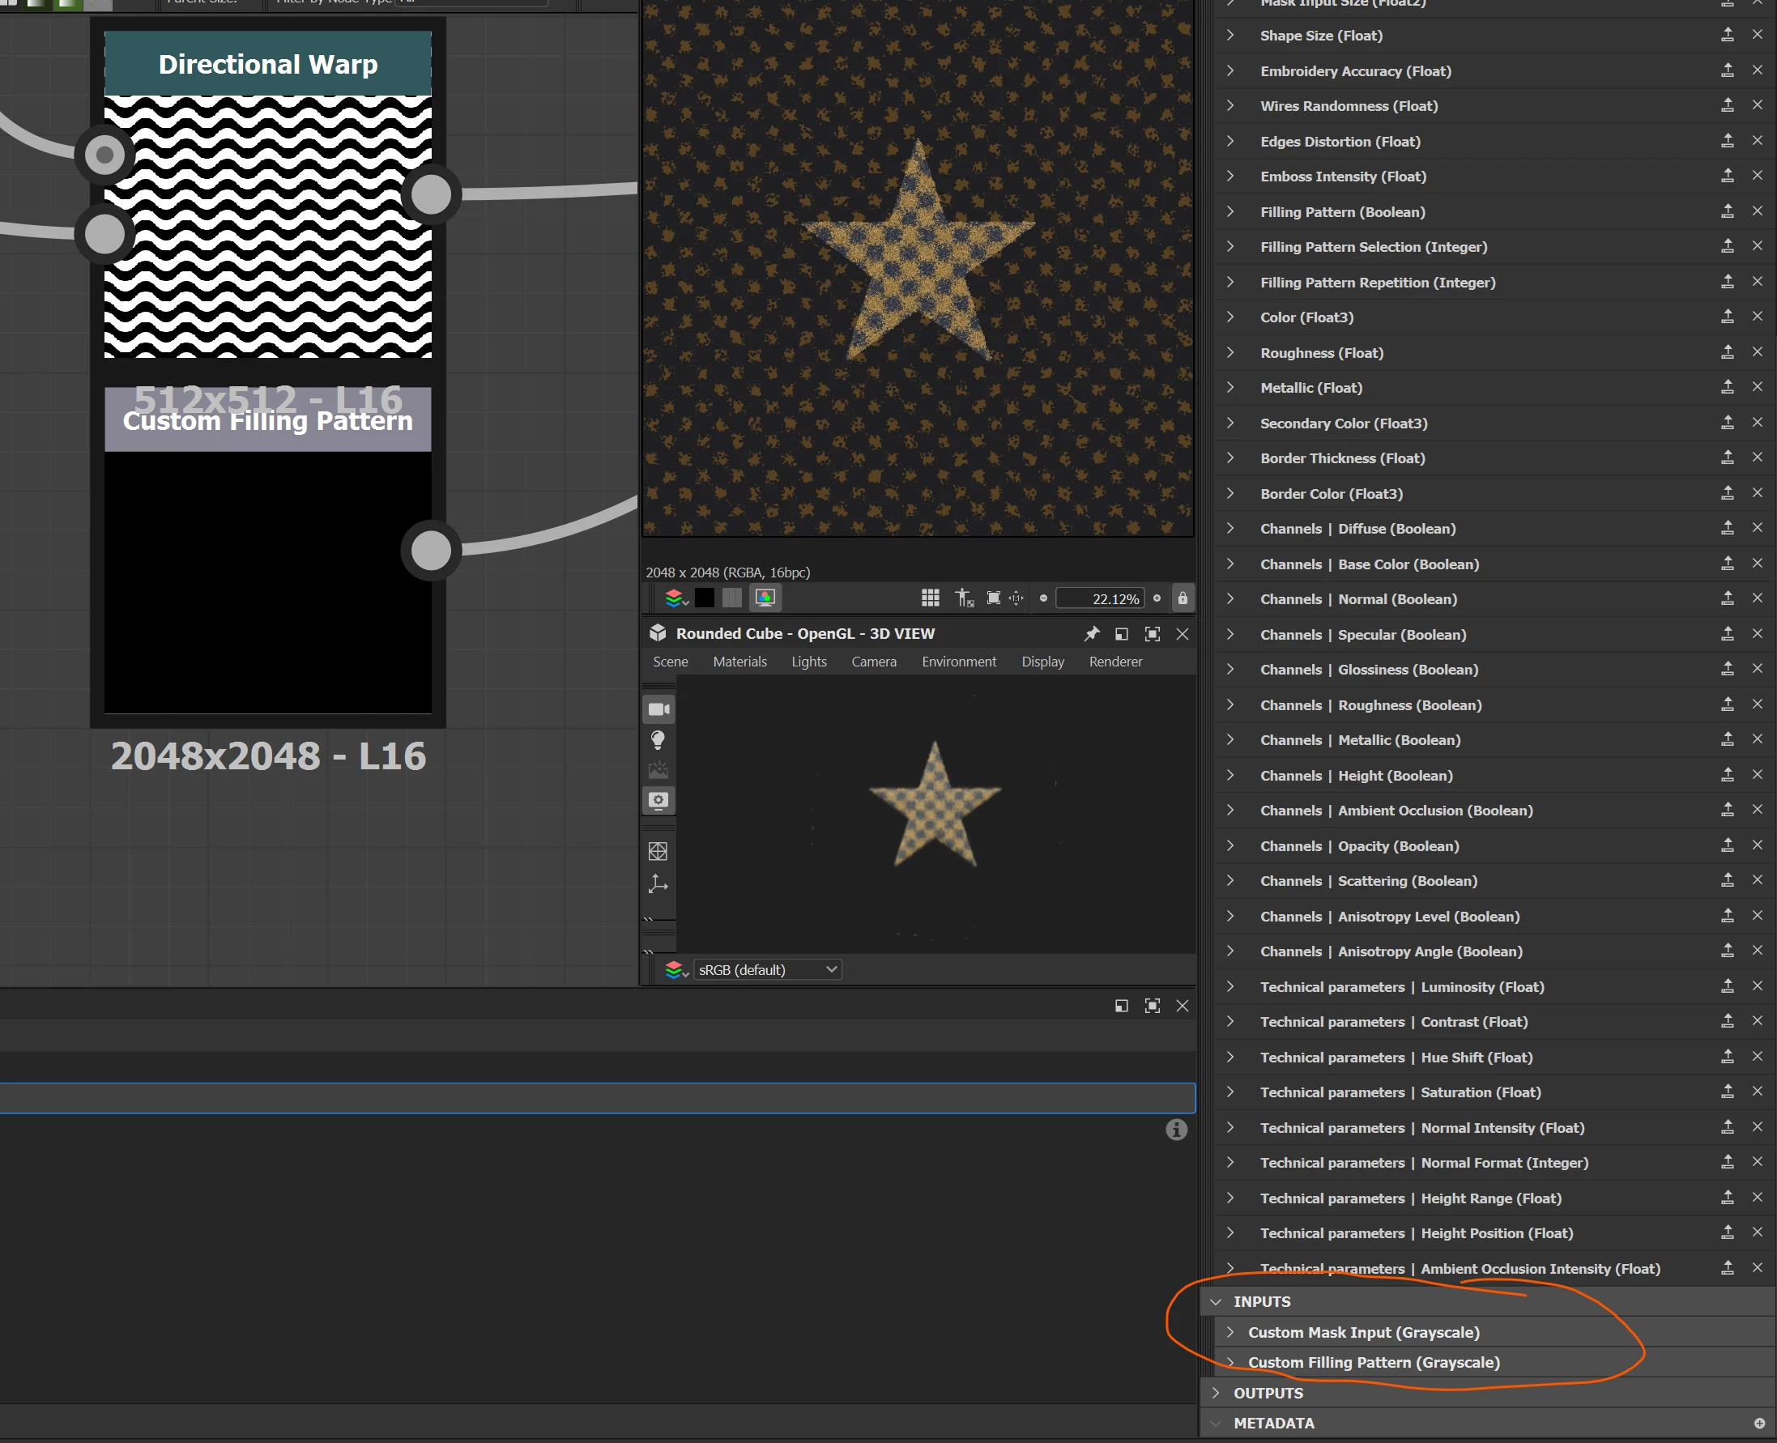Collapse the INPUTS section
The image size is (1777, 1443).
pyautogui.click(x=1216, y=1301)
